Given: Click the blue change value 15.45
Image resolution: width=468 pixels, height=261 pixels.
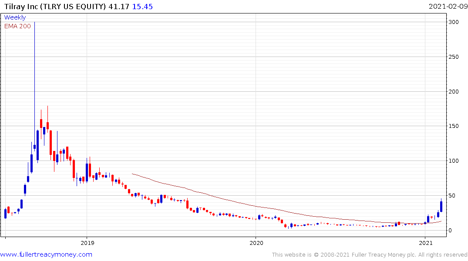Looking at the screenshot, I should click(142, 7).
